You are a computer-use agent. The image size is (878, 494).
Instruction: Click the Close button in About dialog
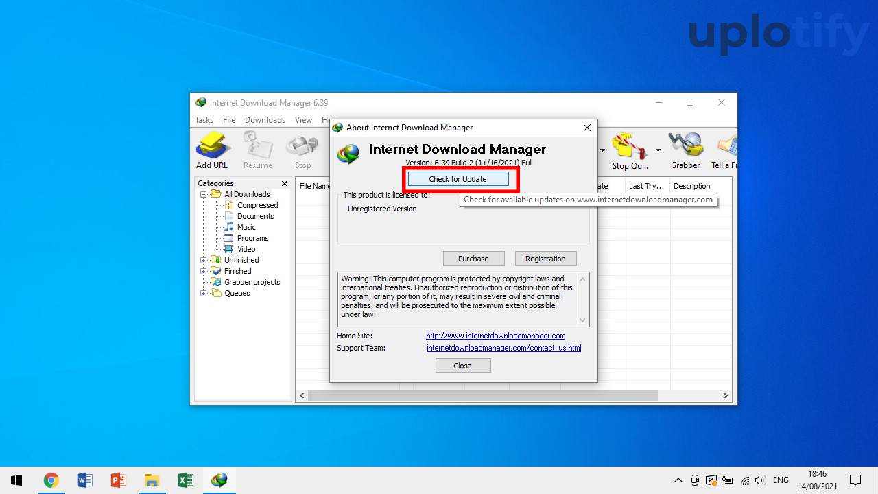click(463, 366)
